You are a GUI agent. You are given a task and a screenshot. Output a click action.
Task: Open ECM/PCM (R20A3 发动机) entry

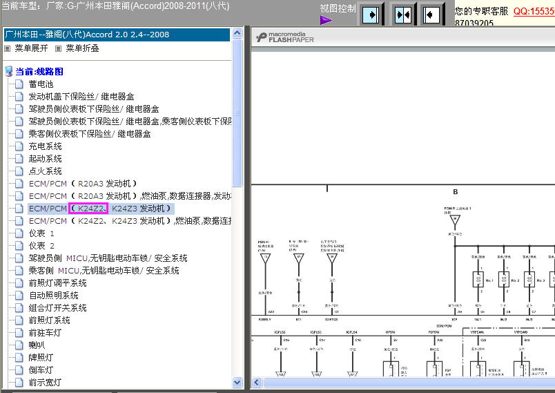tap(83, 184)
